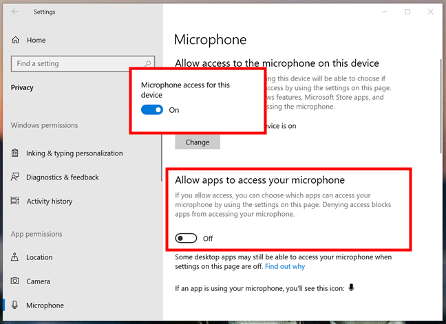
Task: Click the Diagnostics & feedback icon
Action: [x=15, y=177]
